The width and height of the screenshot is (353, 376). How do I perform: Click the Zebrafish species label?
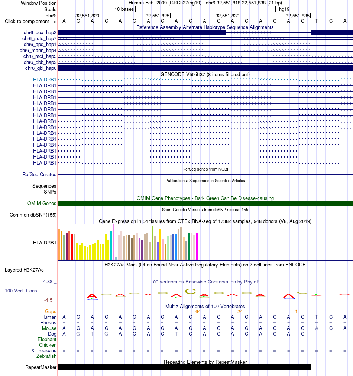point(46,356)
